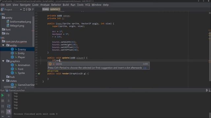Image resolution: width=211 pixels, height=118 pixels.
Task: Select the Animation class
Action: [24, 65]
